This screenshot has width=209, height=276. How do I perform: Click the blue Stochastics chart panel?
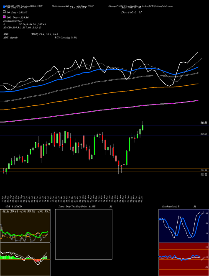pos(184,226)
